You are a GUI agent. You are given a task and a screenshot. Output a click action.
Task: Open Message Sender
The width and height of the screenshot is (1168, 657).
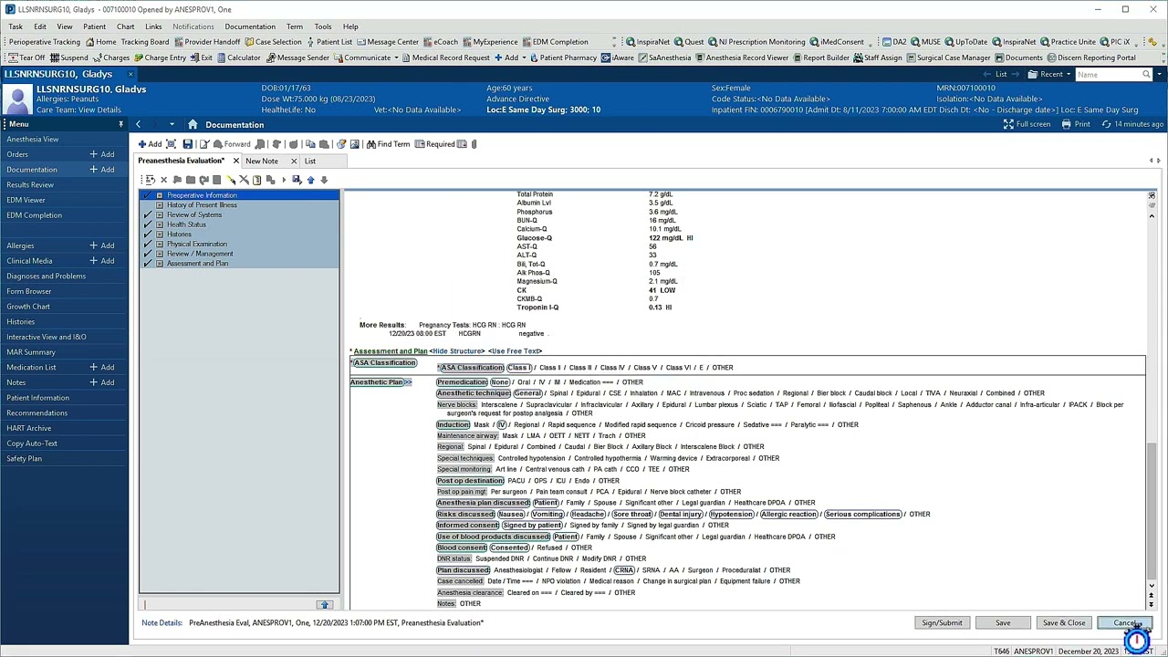[297, 57]
